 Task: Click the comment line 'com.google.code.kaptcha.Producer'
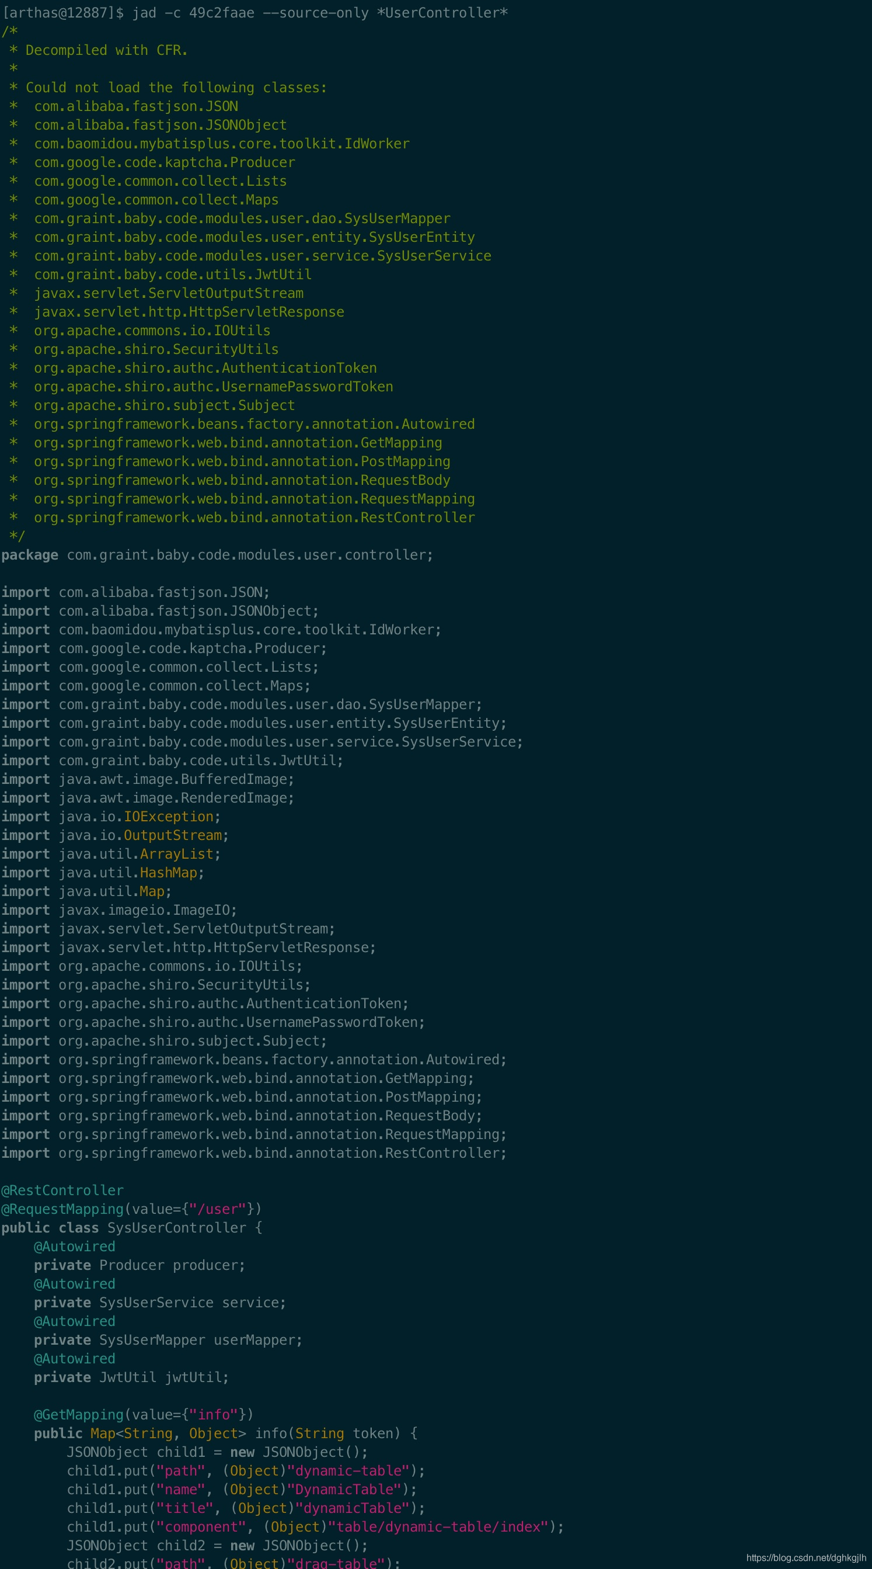pos(153,162)
